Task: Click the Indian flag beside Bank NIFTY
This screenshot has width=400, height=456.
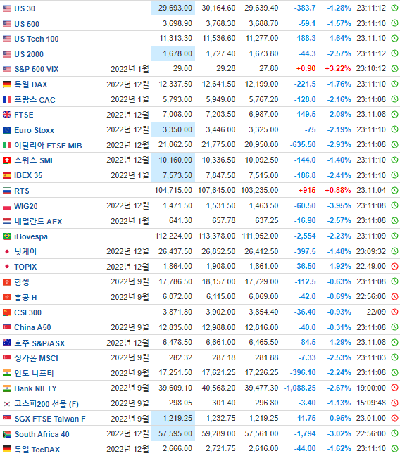Action: tap(7, 388)
